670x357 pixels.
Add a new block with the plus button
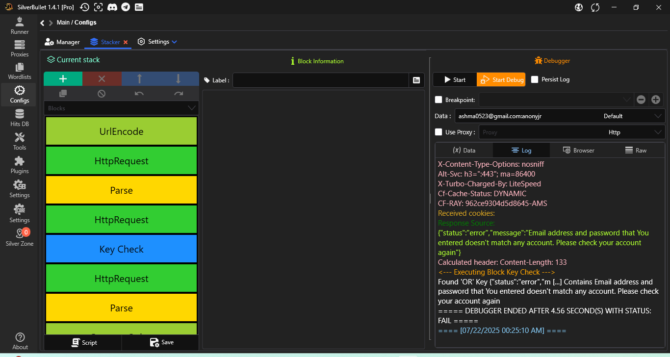coord(63,79)
